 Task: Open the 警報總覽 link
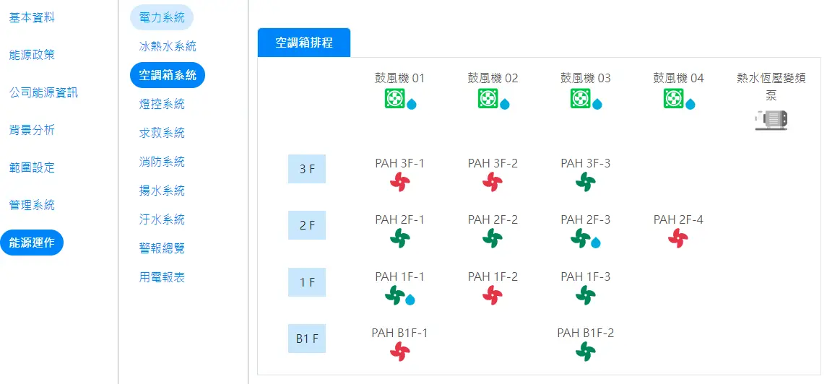pos(162,248)
